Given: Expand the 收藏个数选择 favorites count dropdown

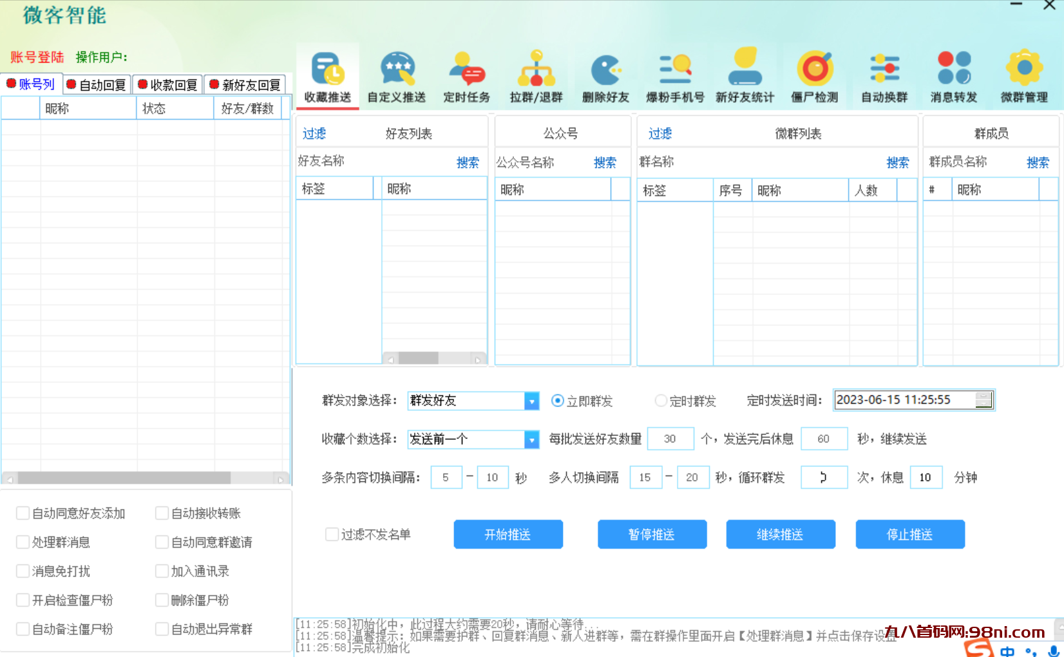Looking at the screenshot, I should 531,439.
